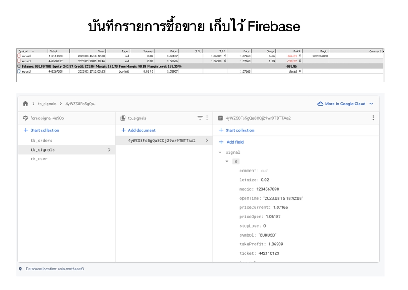Open More in Google Cloud dropdown
This screenshot has height=290, width=408.
pos(345,104)
